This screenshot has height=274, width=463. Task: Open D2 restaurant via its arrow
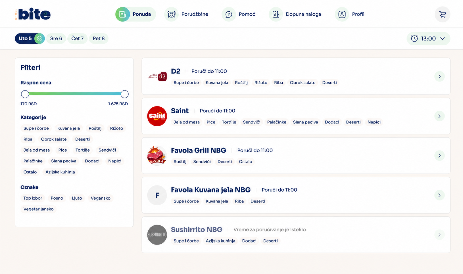pos(439,76)
